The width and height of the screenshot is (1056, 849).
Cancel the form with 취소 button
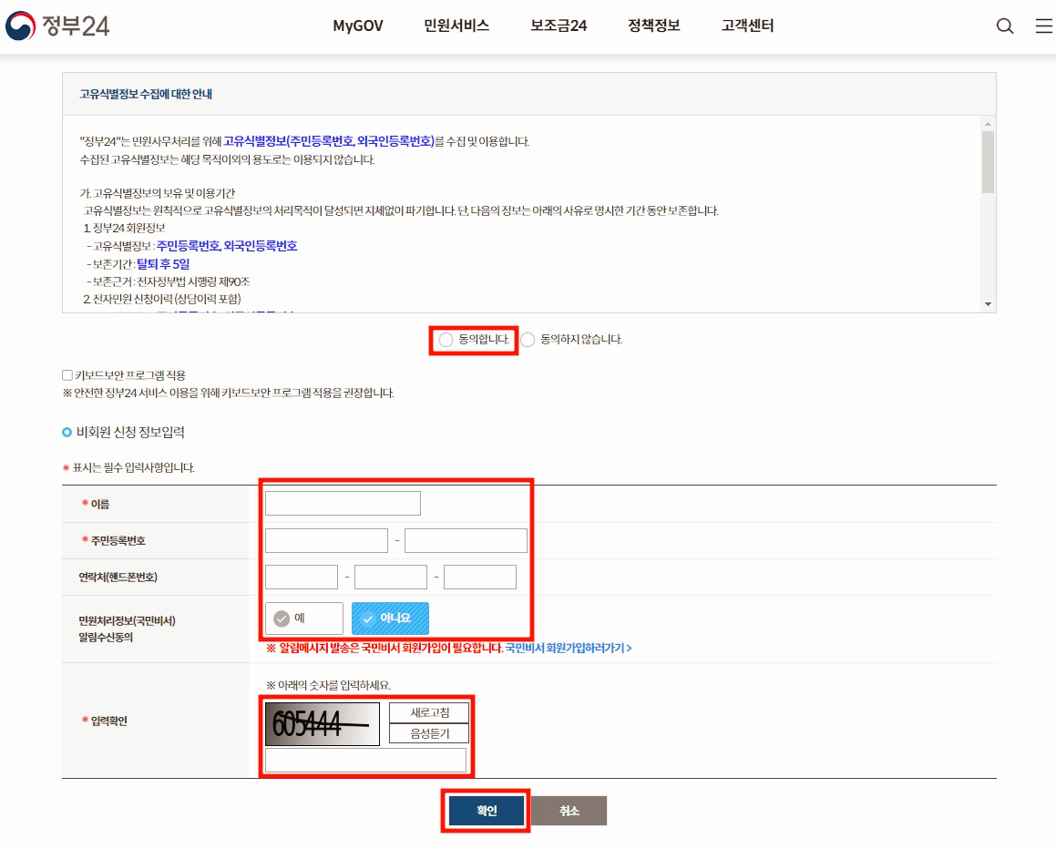(569, 810)
